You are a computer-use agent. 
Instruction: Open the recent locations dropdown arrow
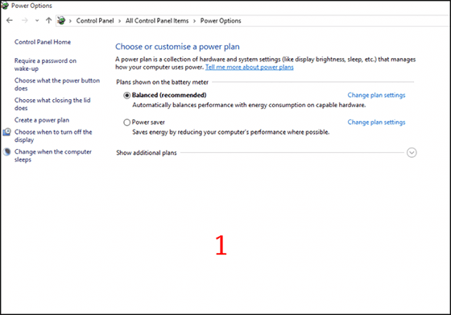point(37,21)
